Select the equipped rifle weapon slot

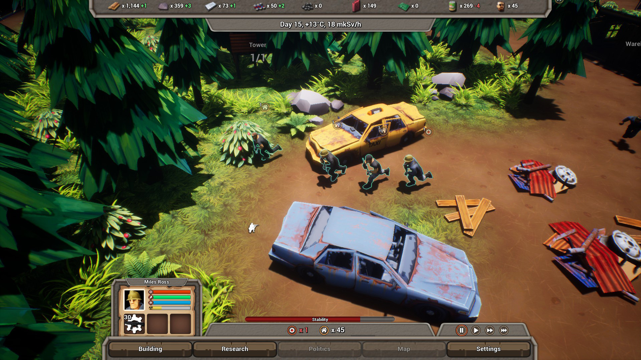[134, 324]
